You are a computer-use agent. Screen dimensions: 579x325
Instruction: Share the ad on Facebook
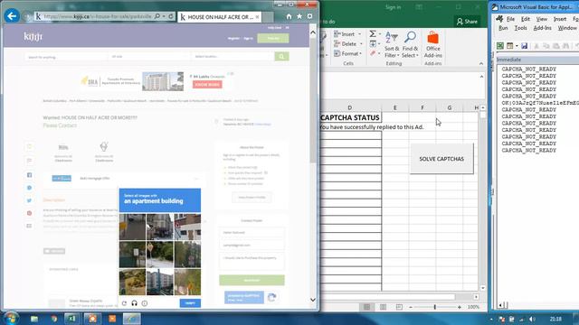29,175
